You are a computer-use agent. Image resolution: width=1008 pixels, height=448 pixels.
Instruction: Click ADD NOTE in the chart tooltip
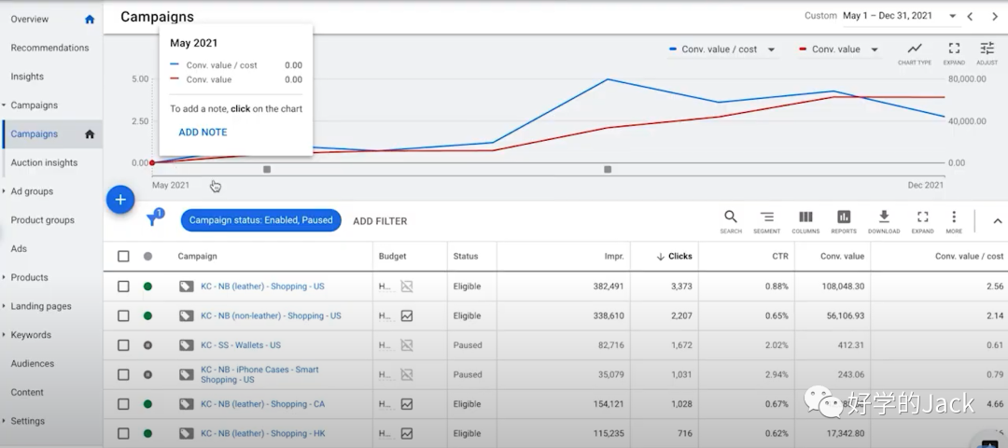(x=203, y=133)
